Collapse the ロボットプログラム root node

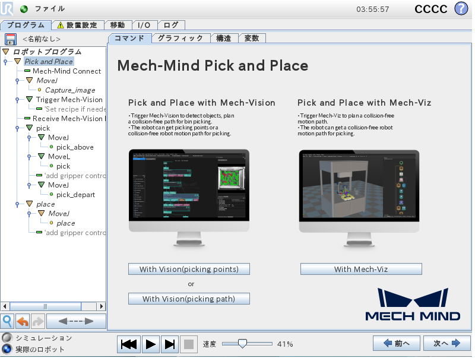6,52
